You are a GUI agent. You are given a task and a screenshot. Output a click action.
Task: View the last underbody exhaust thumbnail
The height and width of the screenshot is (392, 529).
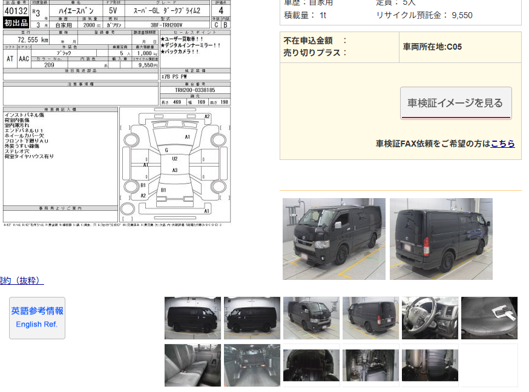(x=430, y=365)
